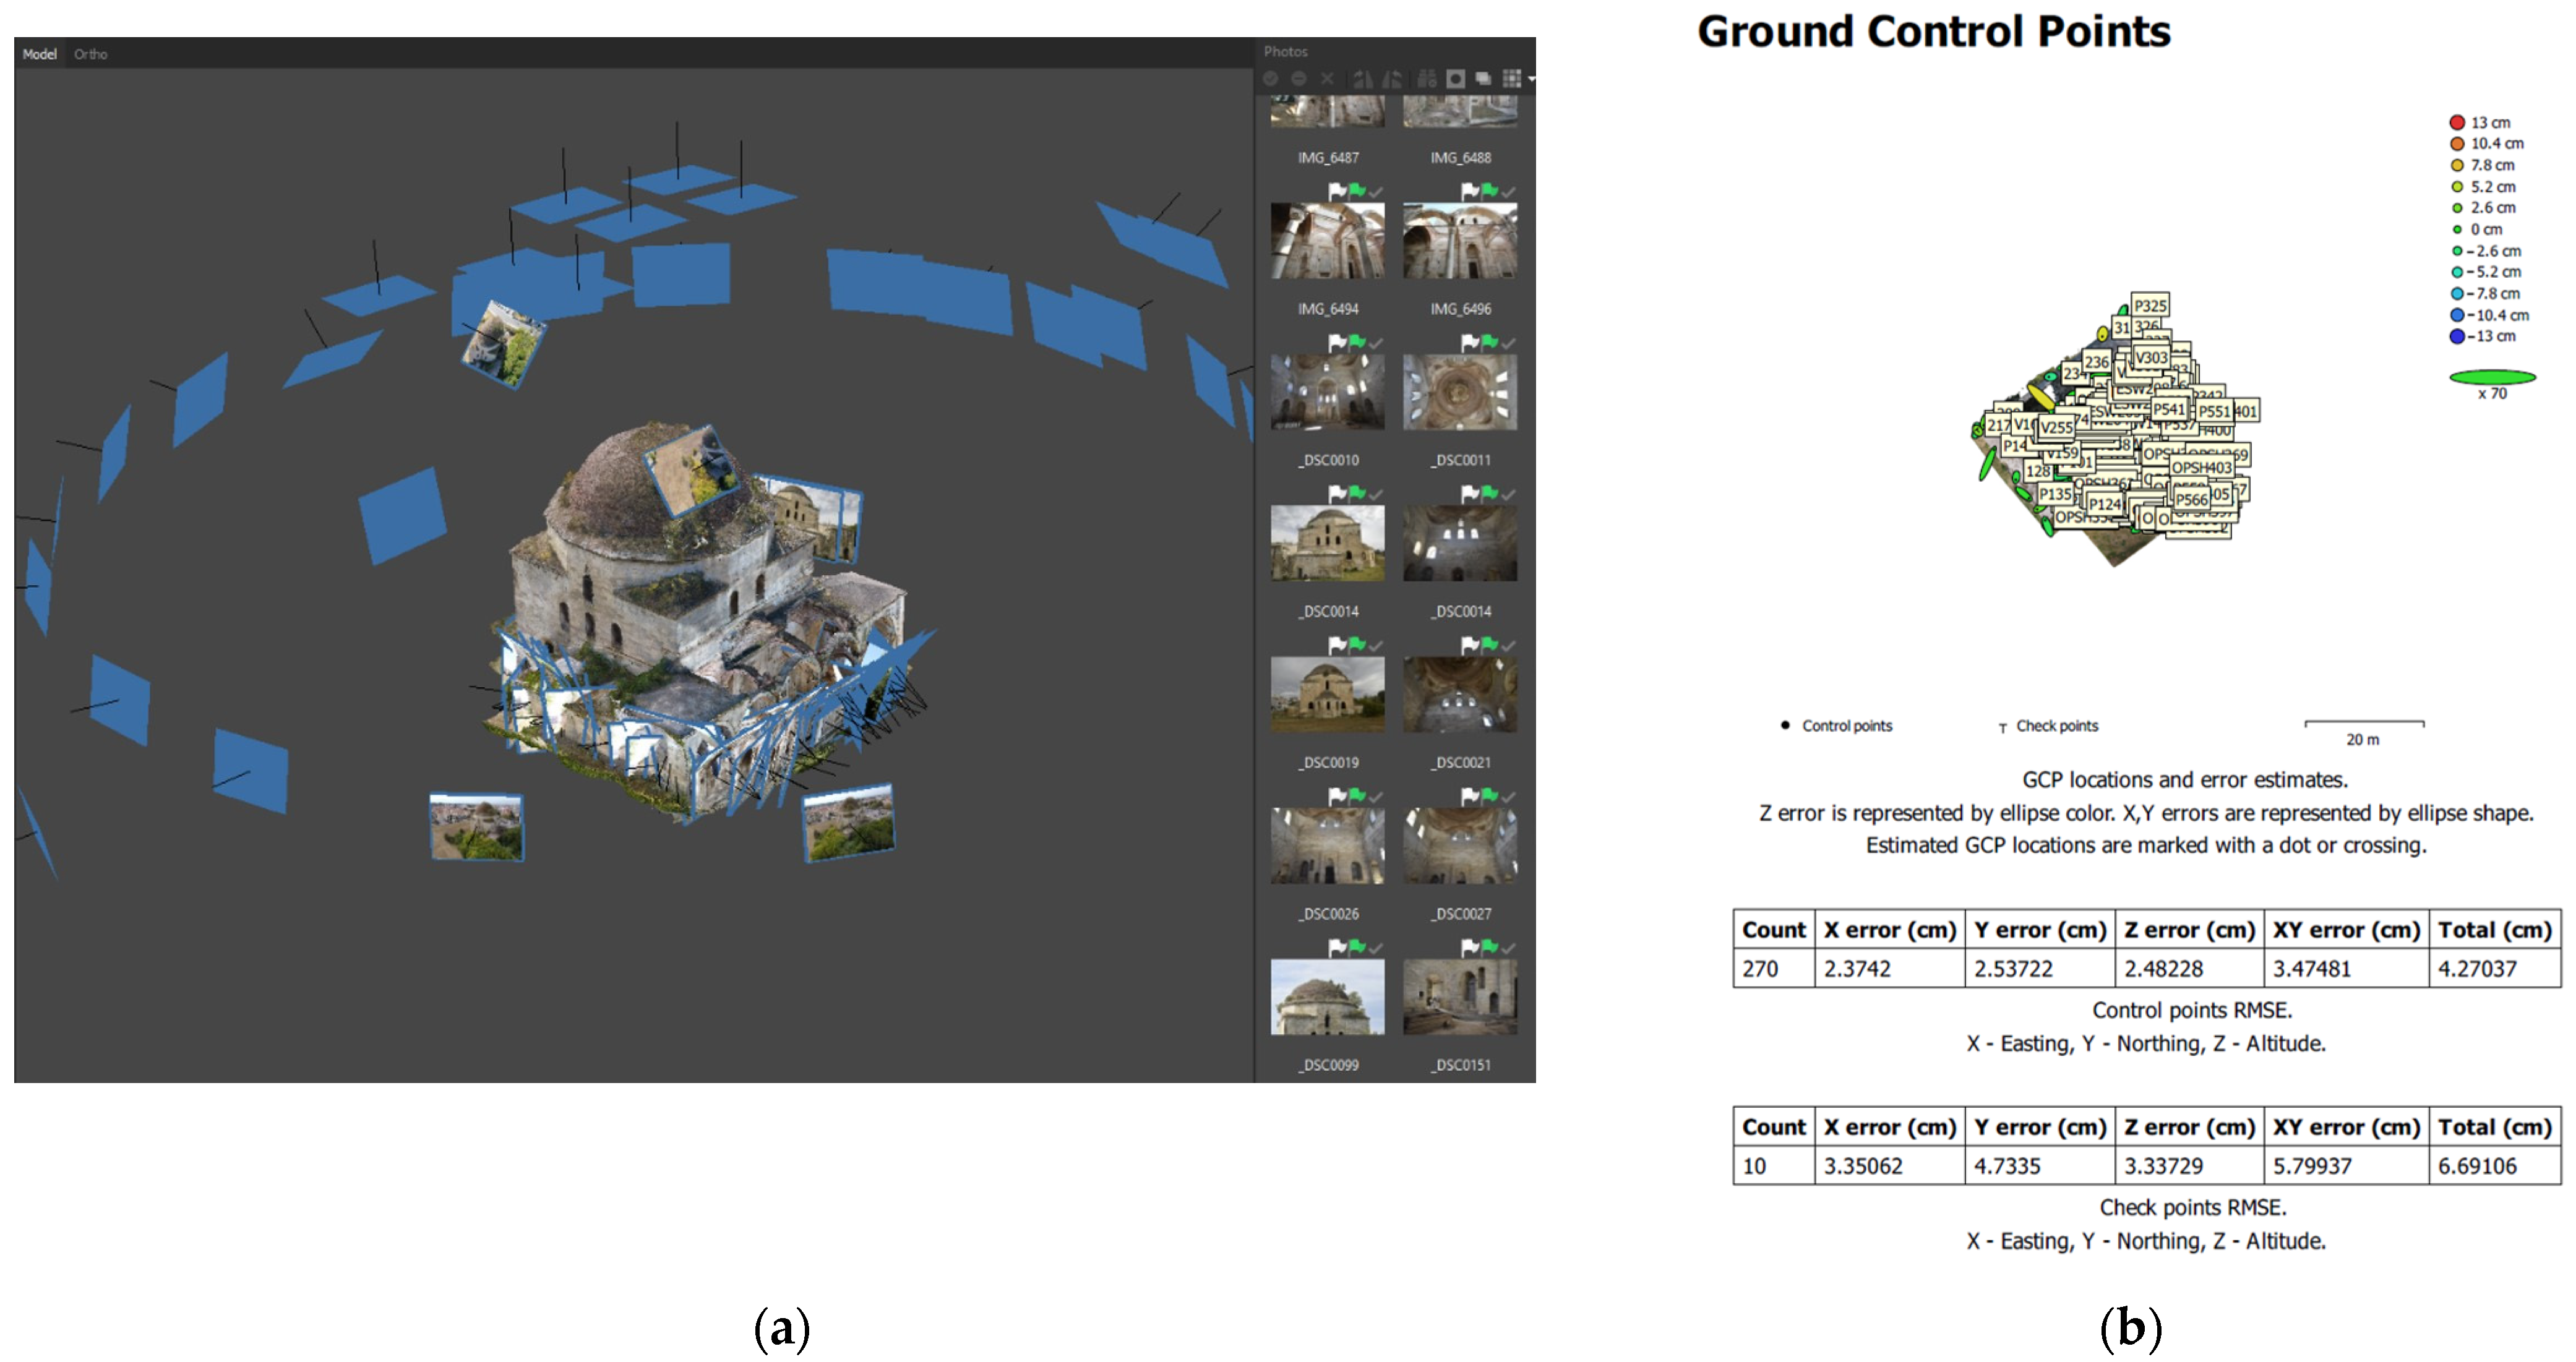Select the Model tab
The height and width of the screenshot is (1362, 2576).
pyautogui.click(x=39, y=54)
